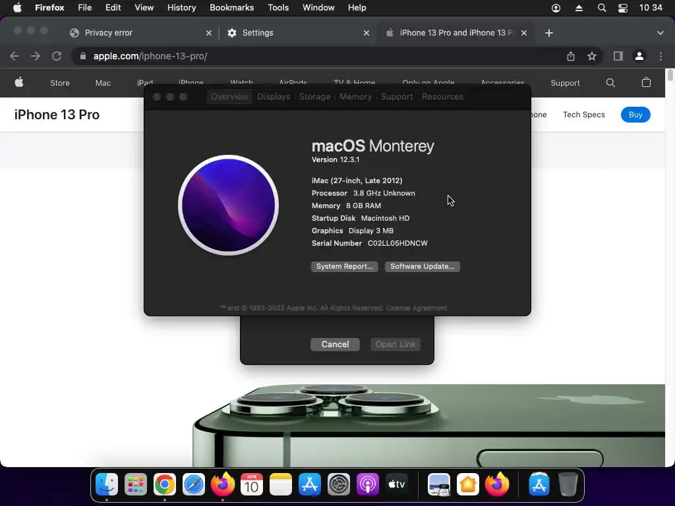Open the Memory tab in About This Mac

(355, 96)
